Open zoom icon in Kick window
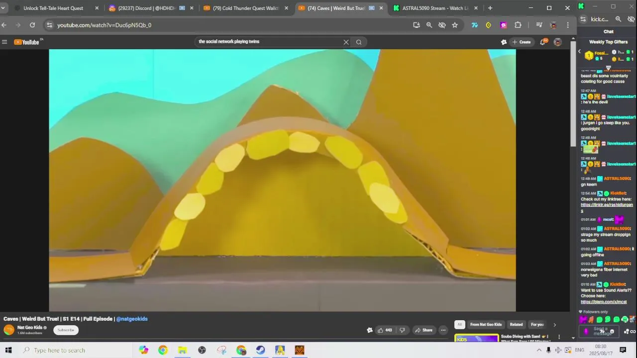The height and width of the screenshot is (358, 637). click(618, 19)
